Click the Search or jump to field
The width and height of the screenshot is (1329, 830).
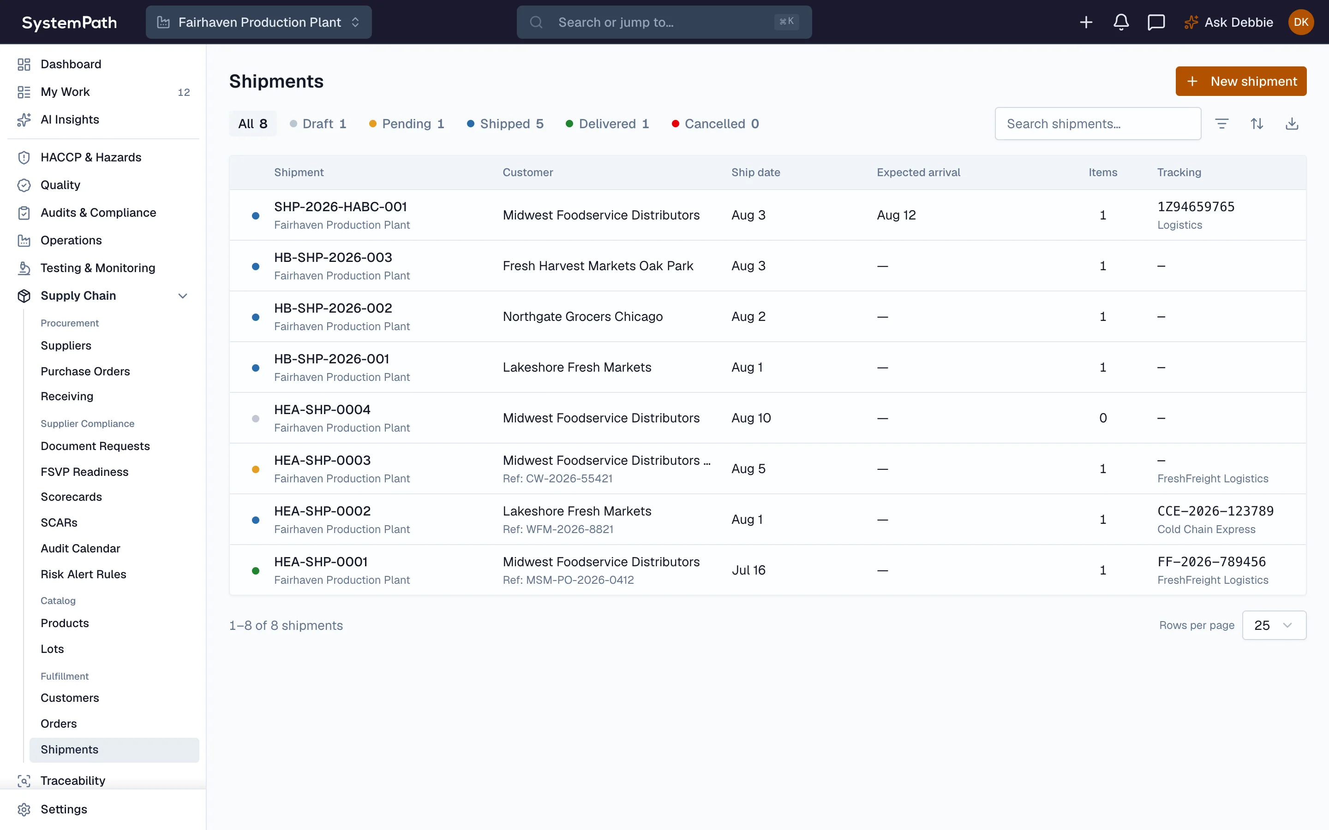pos(664,22)
